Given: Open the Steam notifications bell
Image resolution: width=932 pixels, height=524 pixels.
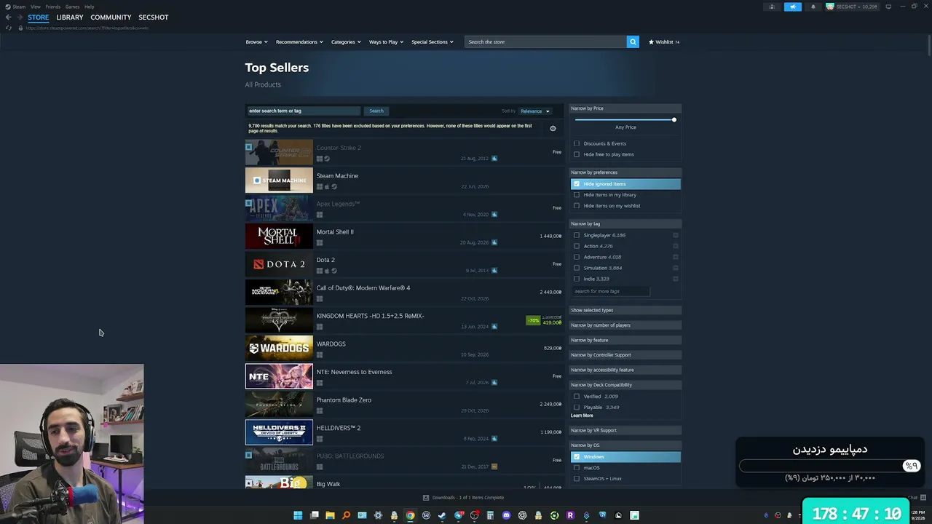Looking at the screenshot, I should coord(813,7).
